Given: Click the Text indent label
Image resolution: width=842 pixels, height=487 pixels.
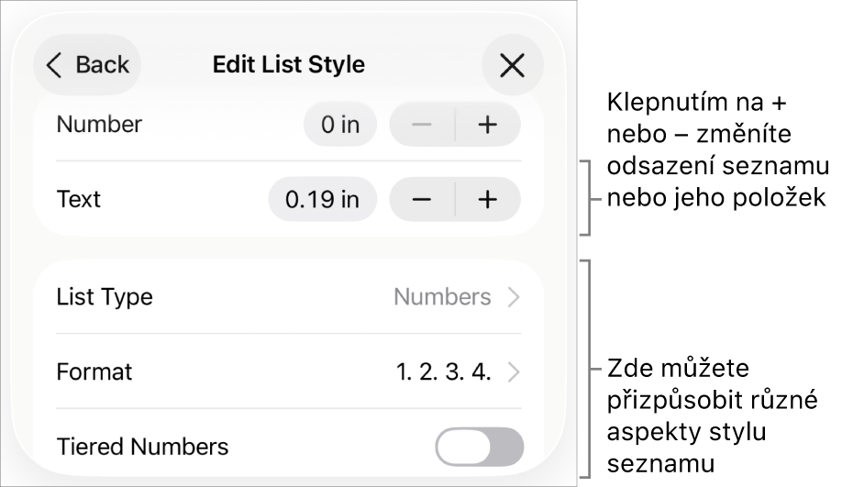Looking at the screenshot, I should click(79, 200).
